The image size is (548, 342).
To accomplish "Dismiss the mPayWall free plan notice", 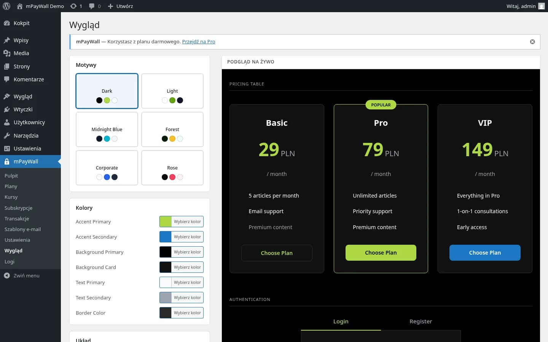I will pyautogui.click(x=532, y=42).
